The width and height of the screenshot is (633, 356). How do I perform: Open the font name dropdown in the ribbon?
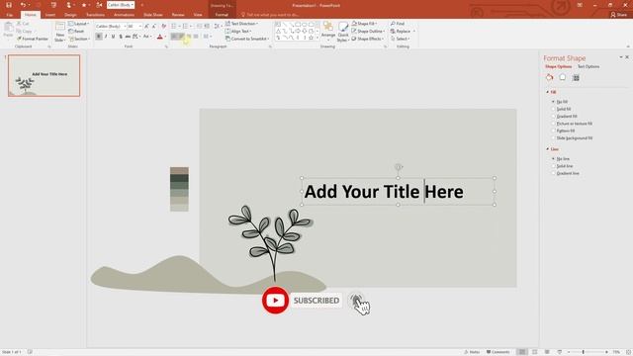point(125,27)
